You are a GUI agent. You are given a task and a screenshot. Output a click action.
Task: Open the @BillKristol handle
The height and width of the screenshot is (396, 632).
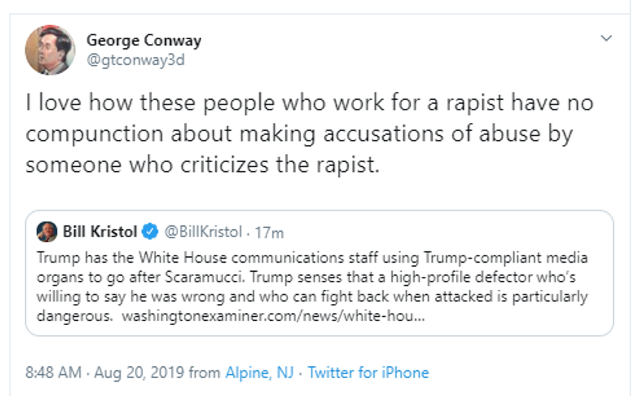pyautogui.click(x=203, y=231)
